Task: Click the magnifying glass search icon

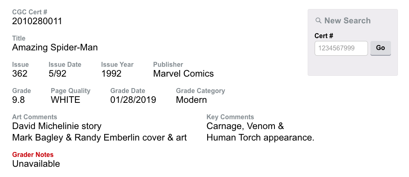Action: click(318, 21)
